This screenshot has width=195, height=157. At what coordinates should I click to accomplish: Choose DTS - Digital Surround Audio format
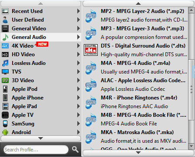[136, 50]
